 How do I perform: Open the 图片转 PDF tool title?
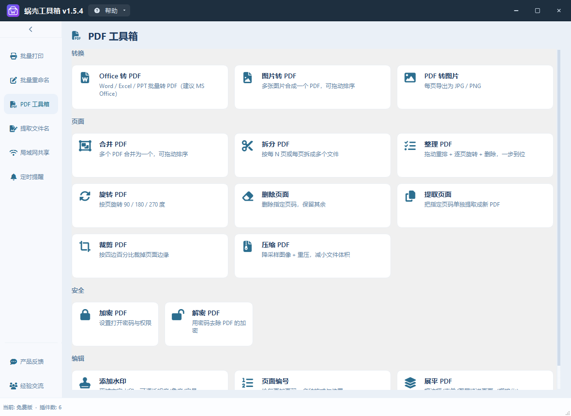(x=279, y=76)
